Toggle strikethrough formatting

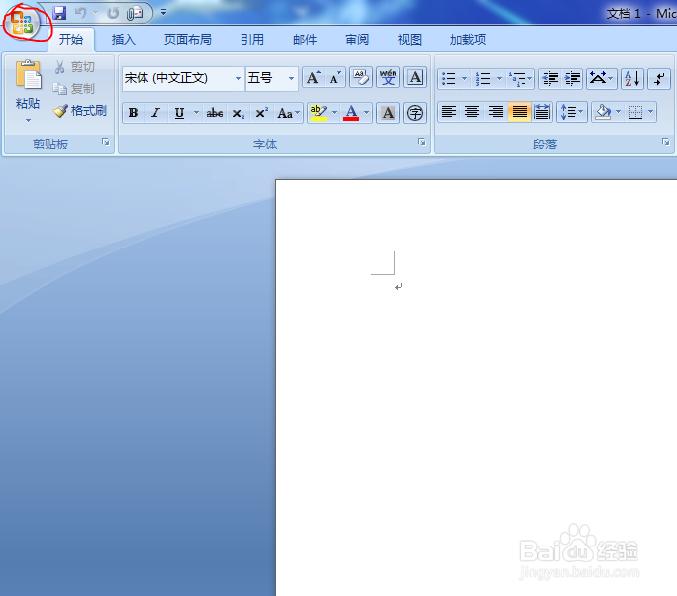pyautogui.click(x=215, y=113)
